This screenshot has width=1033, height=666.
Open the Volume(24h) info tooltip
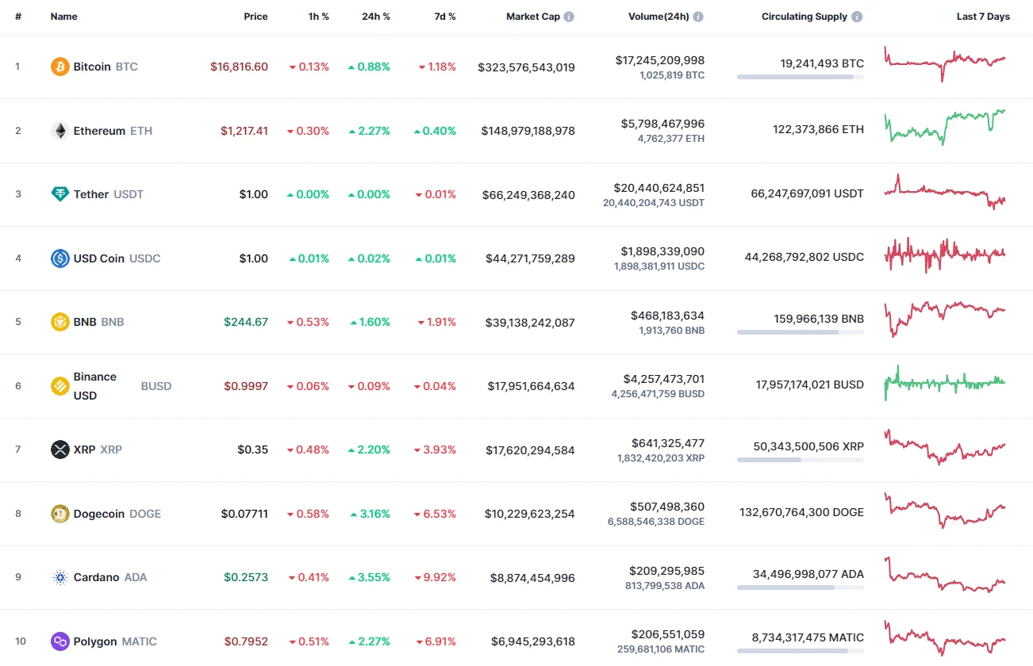click(x=697, y=16)
